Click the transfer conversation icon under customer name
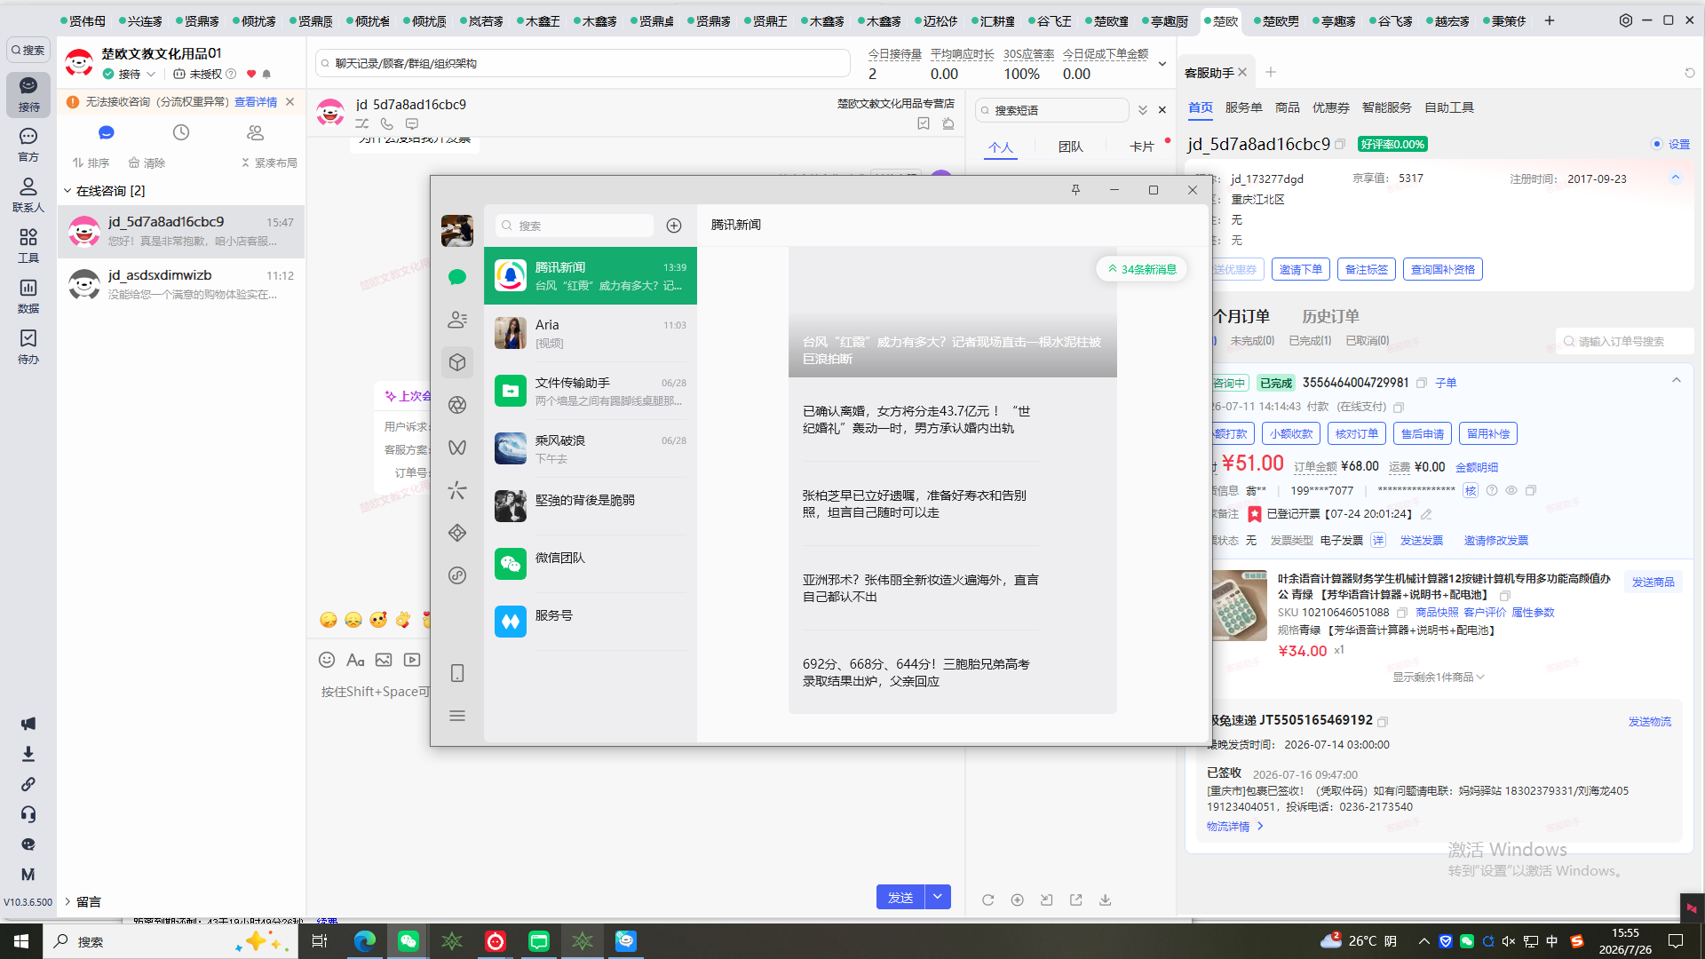 (361, 124)
